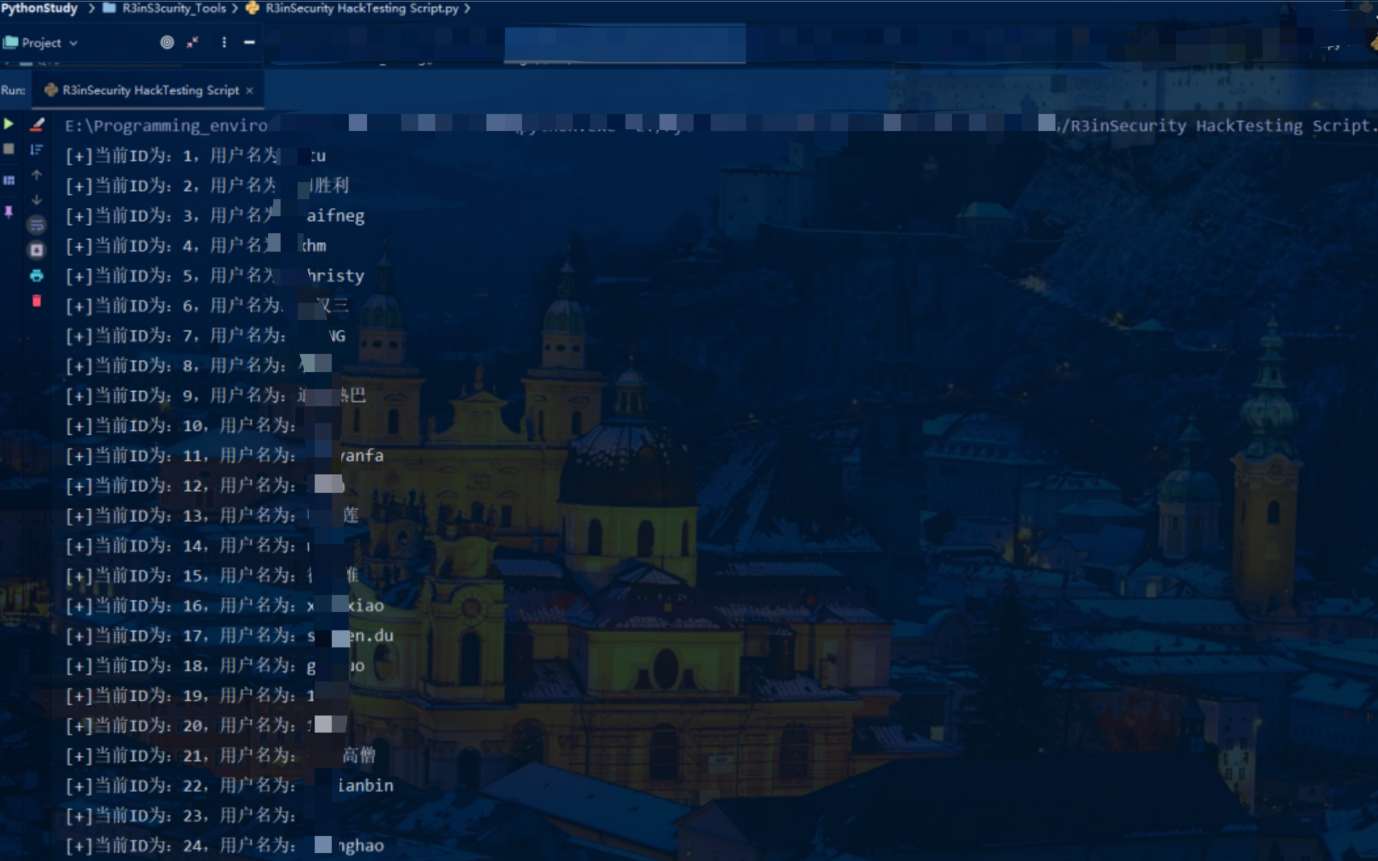Jump up the stack trace arrow
1378x861 pixels.
(x=37, y=175)
